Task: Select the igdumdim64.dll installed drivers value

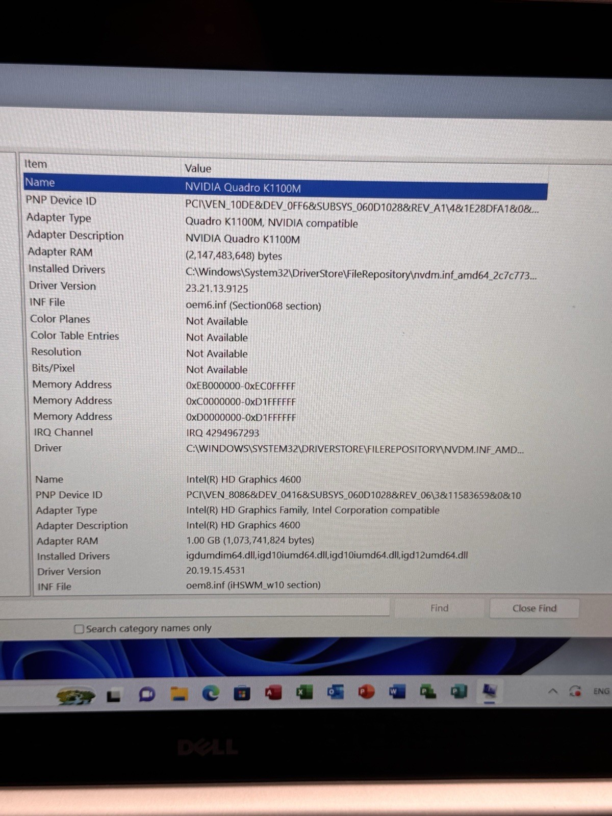Action: (327, 555)
